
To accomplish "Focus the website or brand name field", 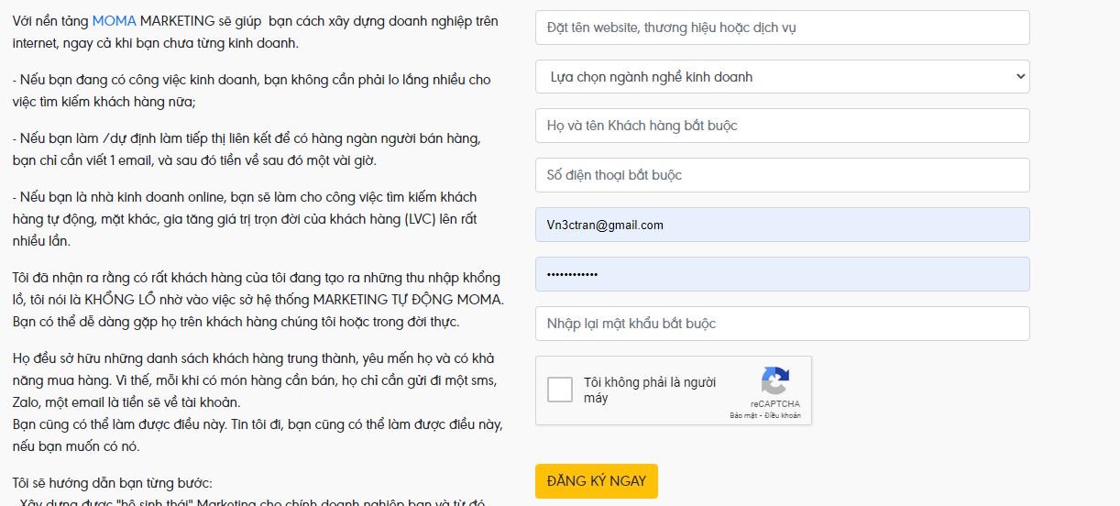I will pyautogui.click(x=782, y=27).
